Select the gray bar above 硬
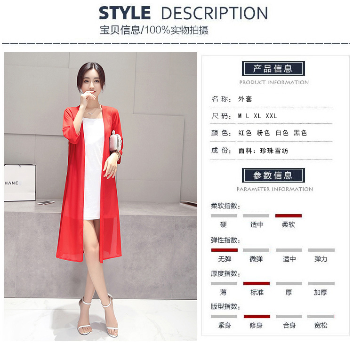 click(x=224, y=216)
